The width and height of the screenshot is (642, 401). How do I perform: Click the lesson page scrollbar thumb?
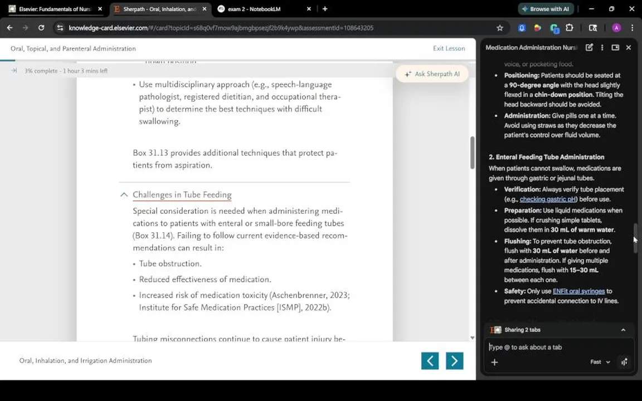click(472, 152)
